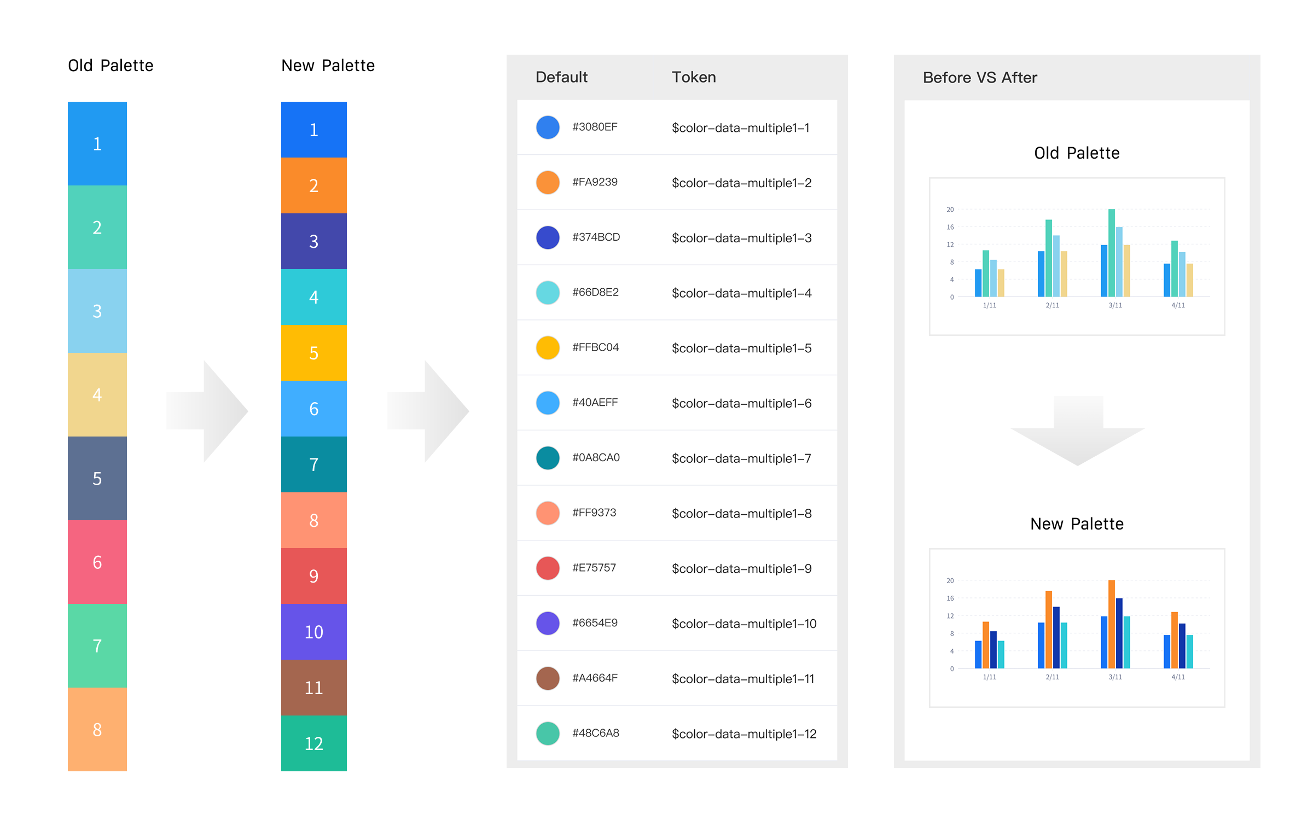The height and width of the screenshot is (826, 1313).
Task: Click the Old Palette bar chart
Action: tap(1077, 256)
